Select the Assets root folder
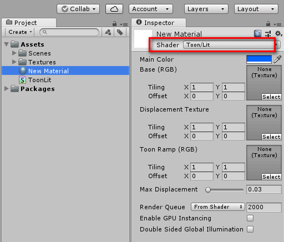The image size is (284, 242). click(x=27, y=44)
